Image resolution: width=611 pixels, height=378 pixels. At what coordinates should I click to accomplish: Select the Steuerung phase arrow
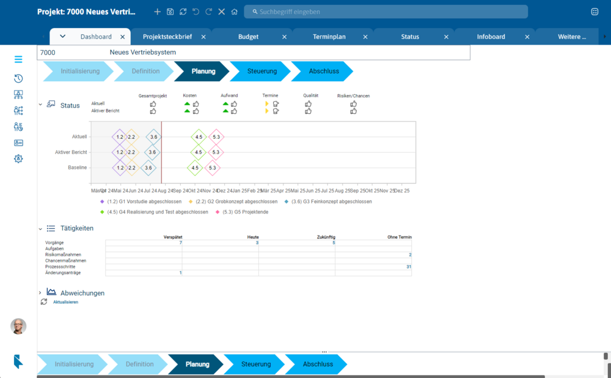(x=261, y=72)
